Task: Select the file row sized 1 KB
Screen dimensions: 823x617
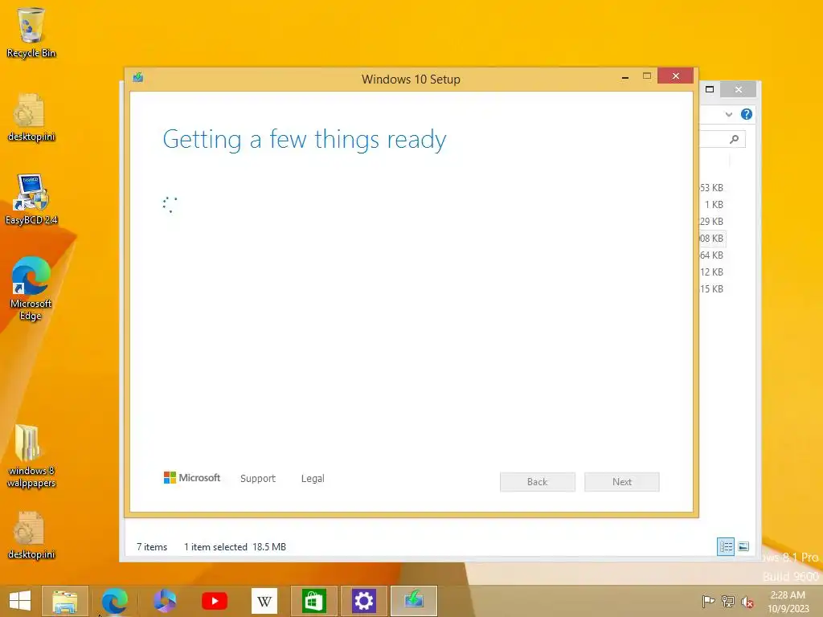Action: point(712,205)
